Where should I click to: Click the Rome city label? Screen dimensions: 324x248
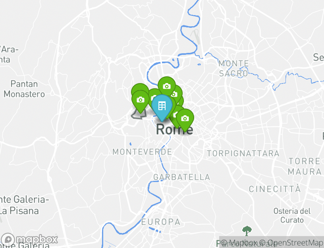tap(175, 129)
